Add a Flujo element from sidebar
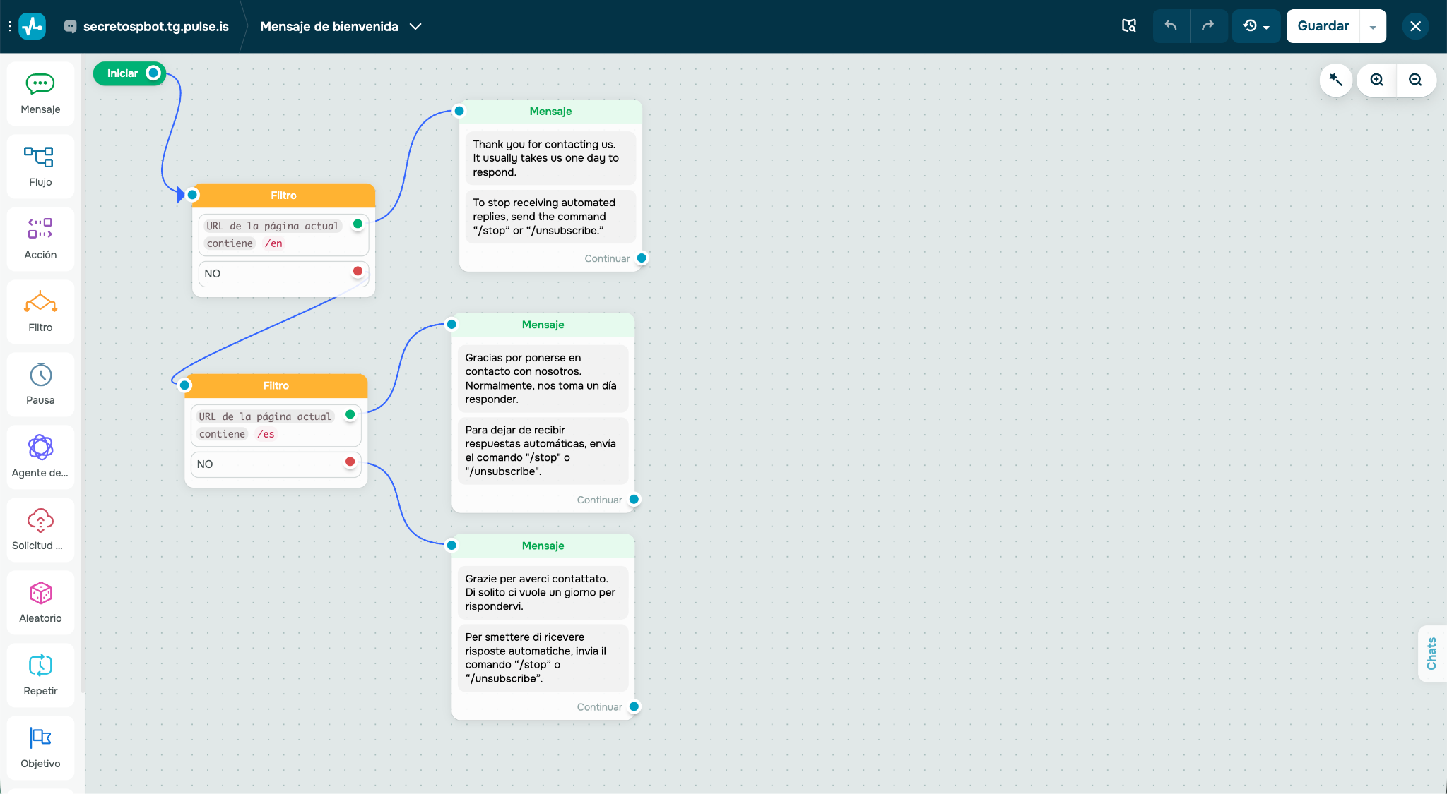 pos(40,167)
